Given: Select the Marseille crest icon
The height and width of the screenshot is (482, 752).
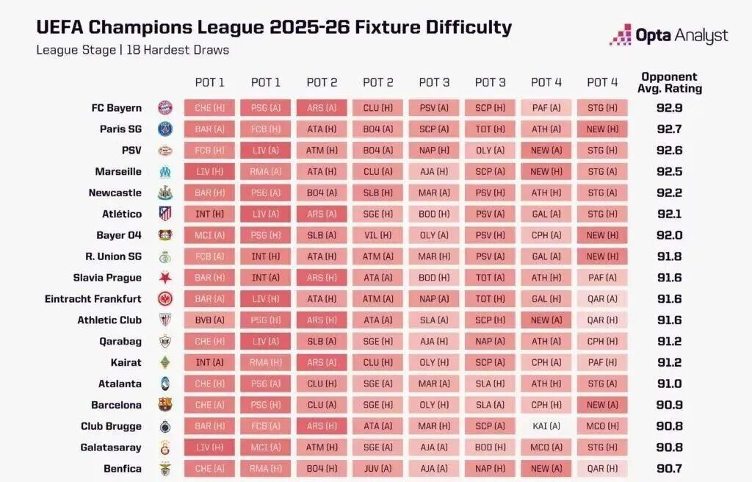Looking at the screenshot, I should pos(164,172).
